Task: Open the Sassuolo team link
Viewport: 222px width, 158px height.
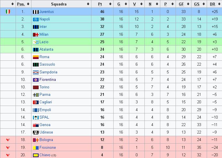Action: click(x=47, y=64)
